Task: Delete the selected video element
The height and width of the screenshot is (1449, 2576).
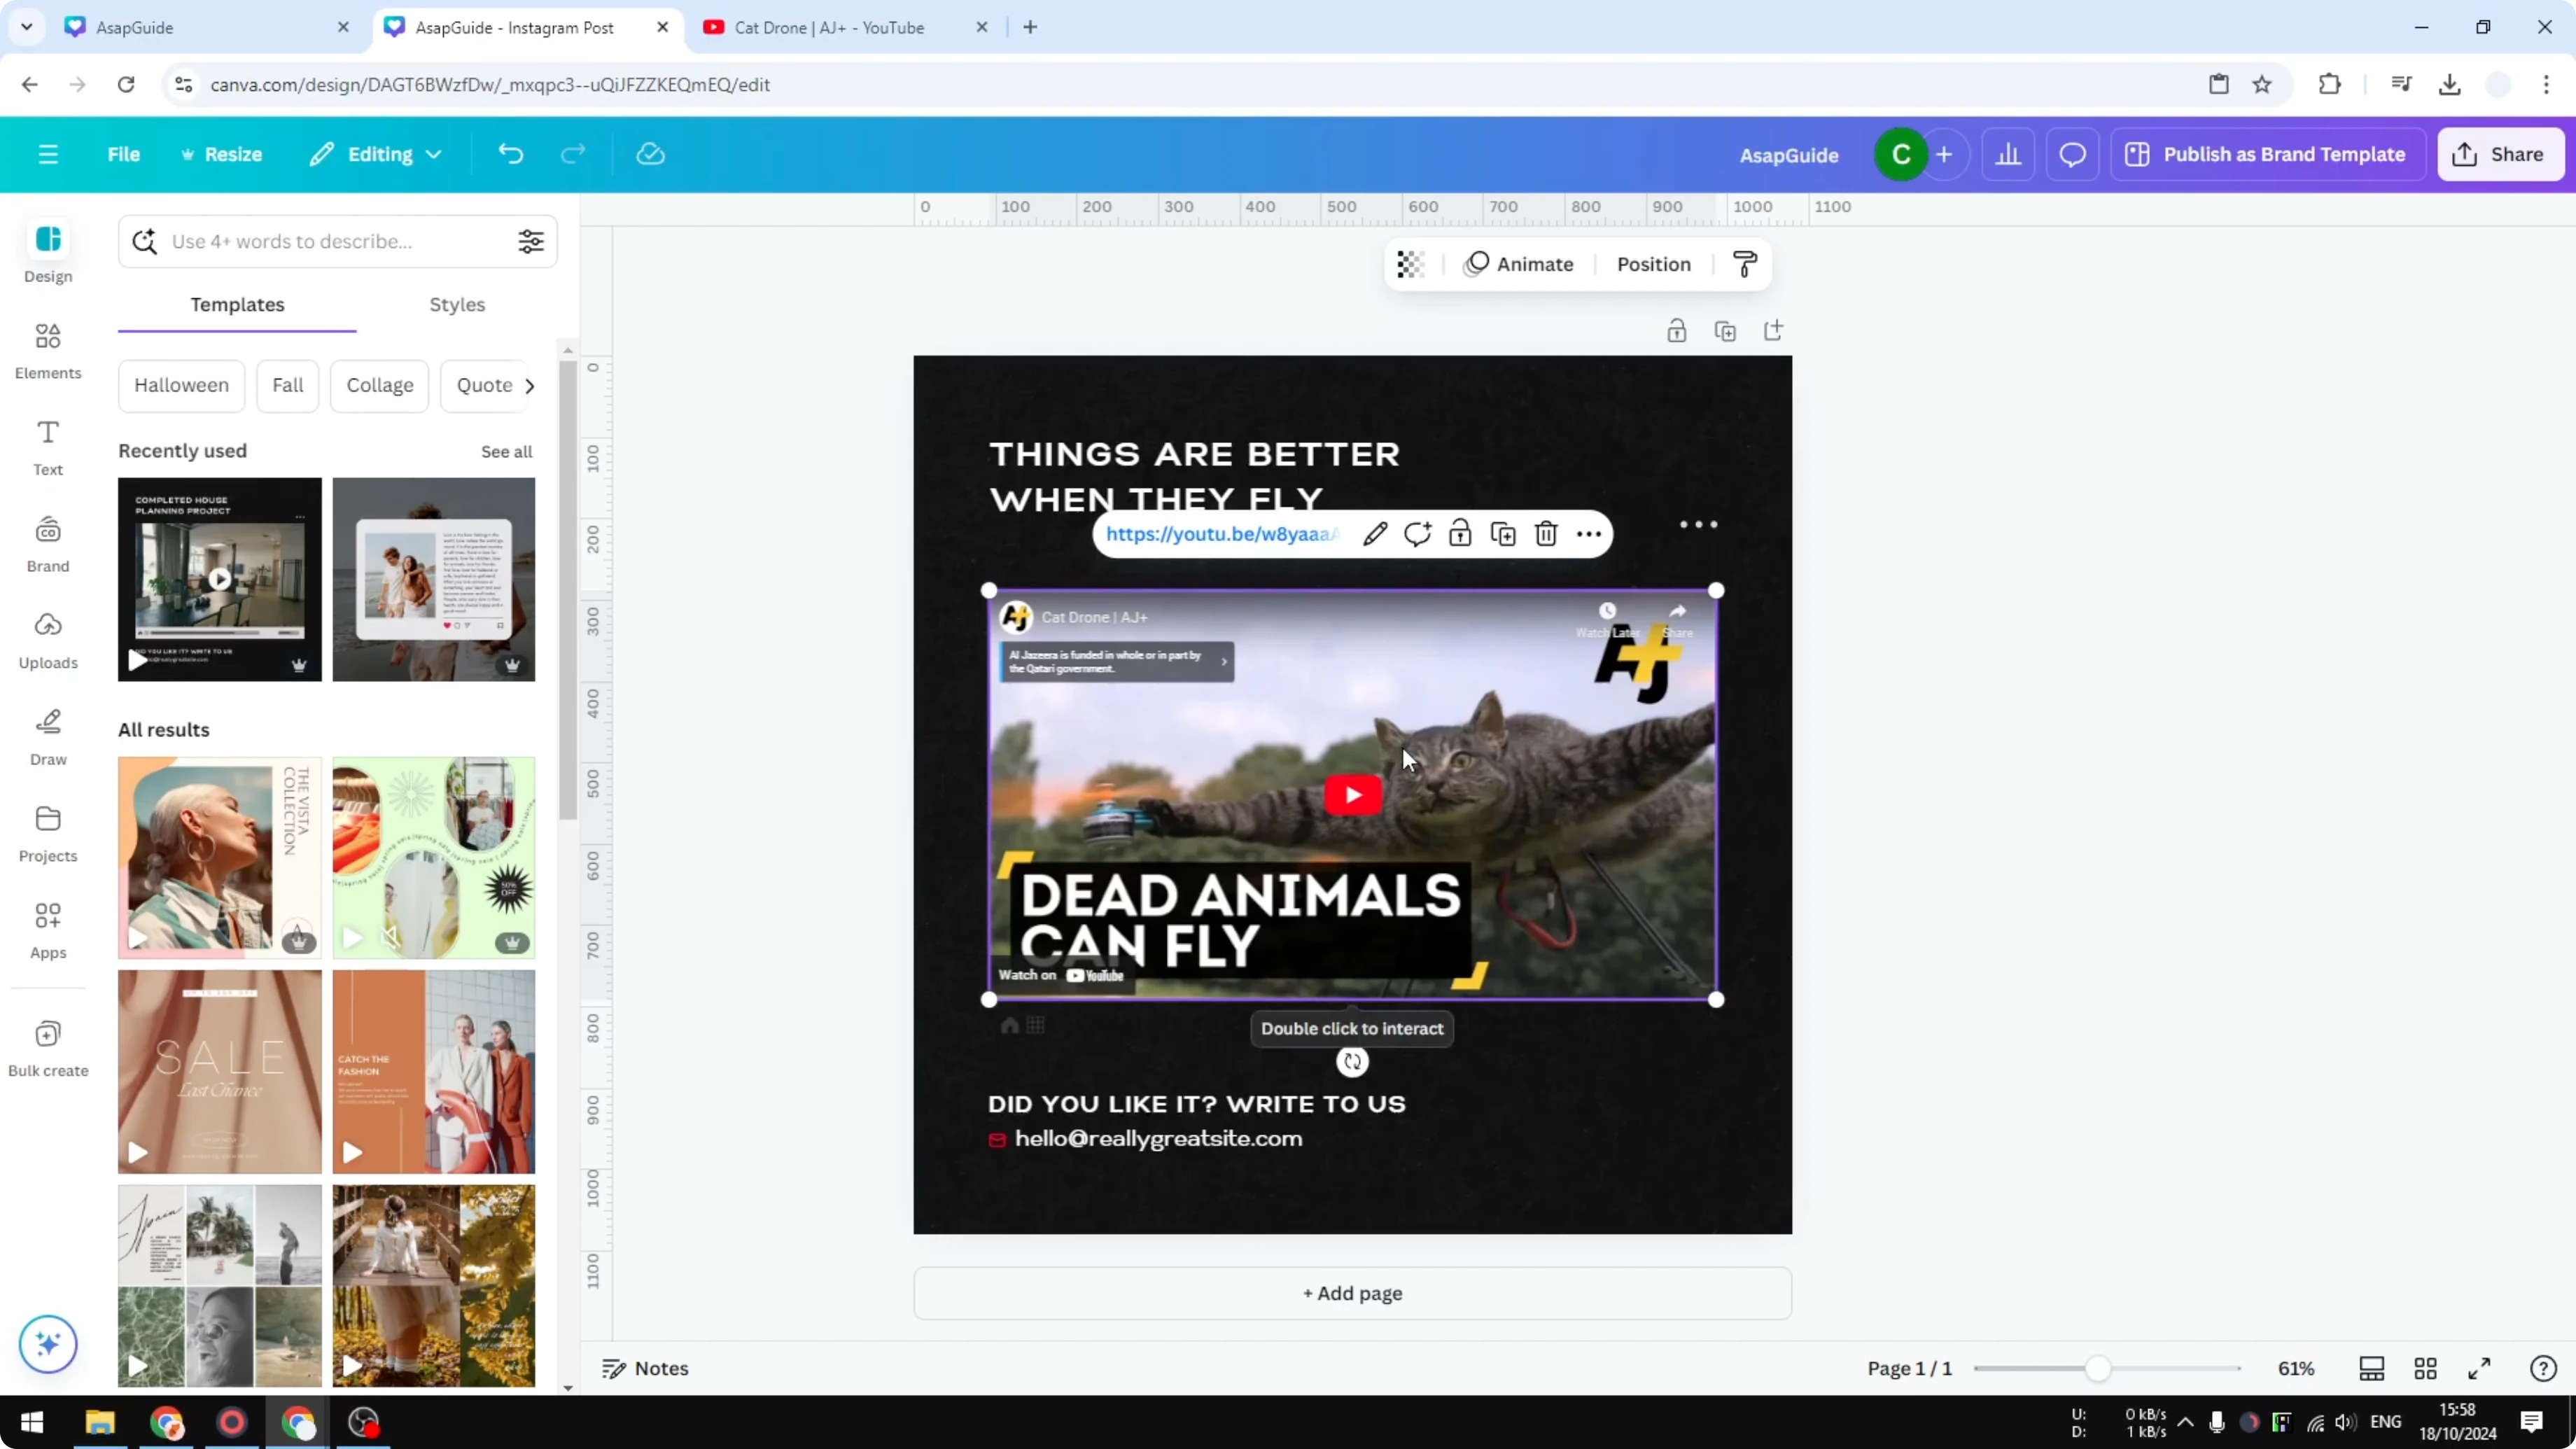Action: click(1545, 534)
